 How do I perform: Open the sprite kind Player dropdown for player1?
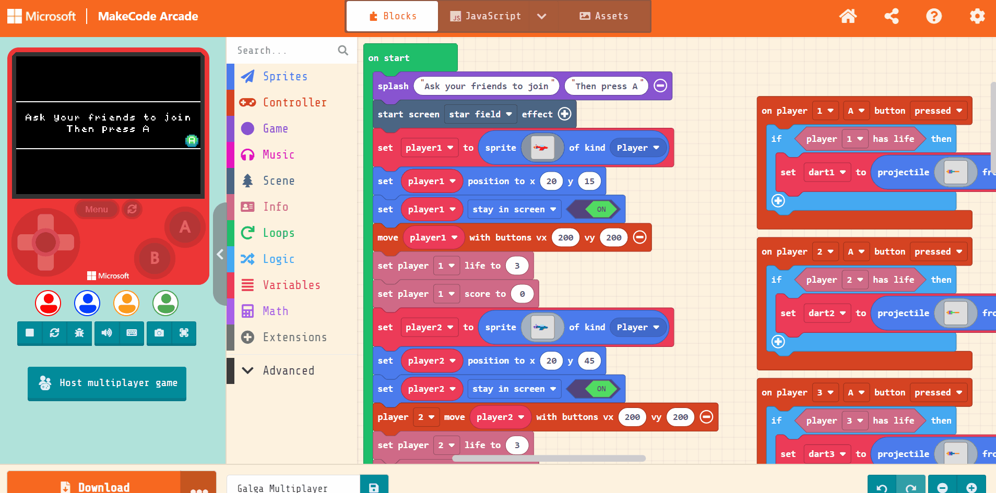(x=638, y=148)
